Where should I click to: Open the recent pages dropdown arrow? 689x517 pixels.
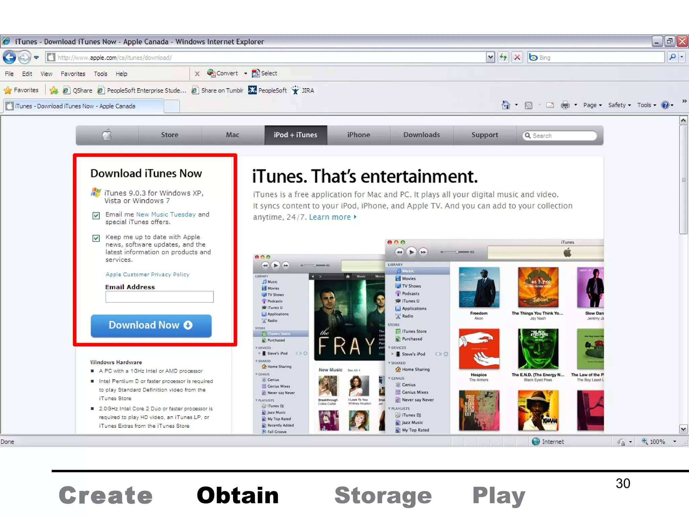[36, 58]
